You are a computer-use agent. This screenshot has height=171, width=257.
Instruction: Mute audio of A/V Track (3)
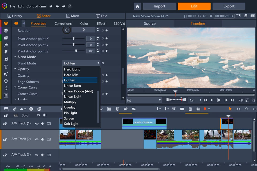click(x=43, y=155)
